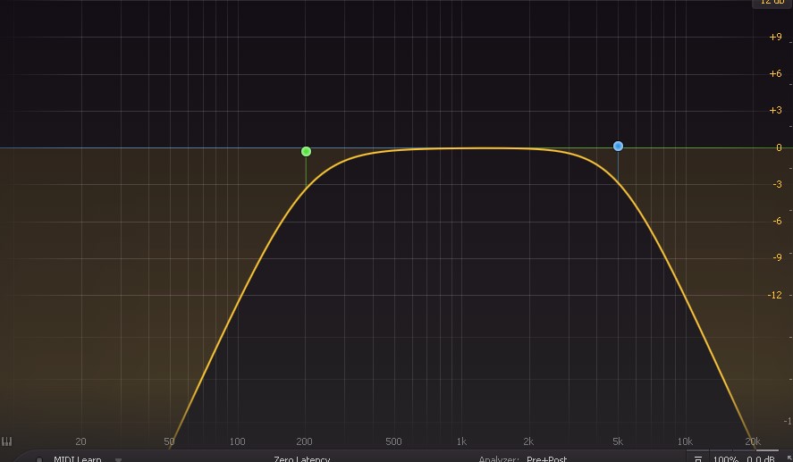Open the MIDI Learn dropdown arrow
The height and width of the screenshot is (462, 793).
pos(118,459)
